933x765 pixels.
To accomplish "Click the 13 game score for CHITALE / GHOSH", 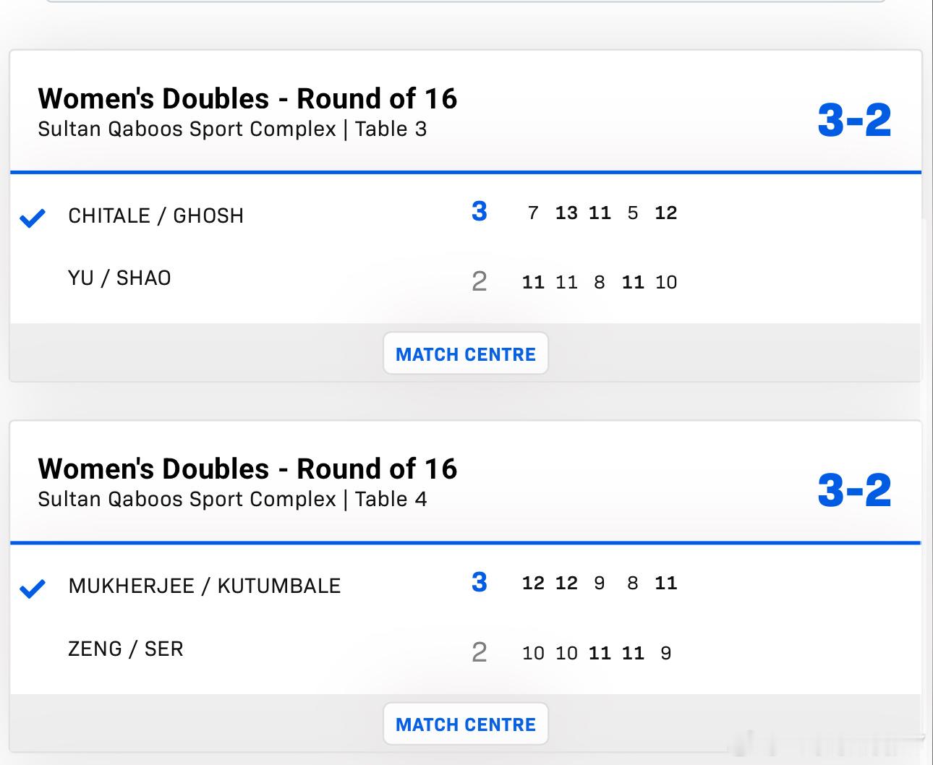I will 566,213.
